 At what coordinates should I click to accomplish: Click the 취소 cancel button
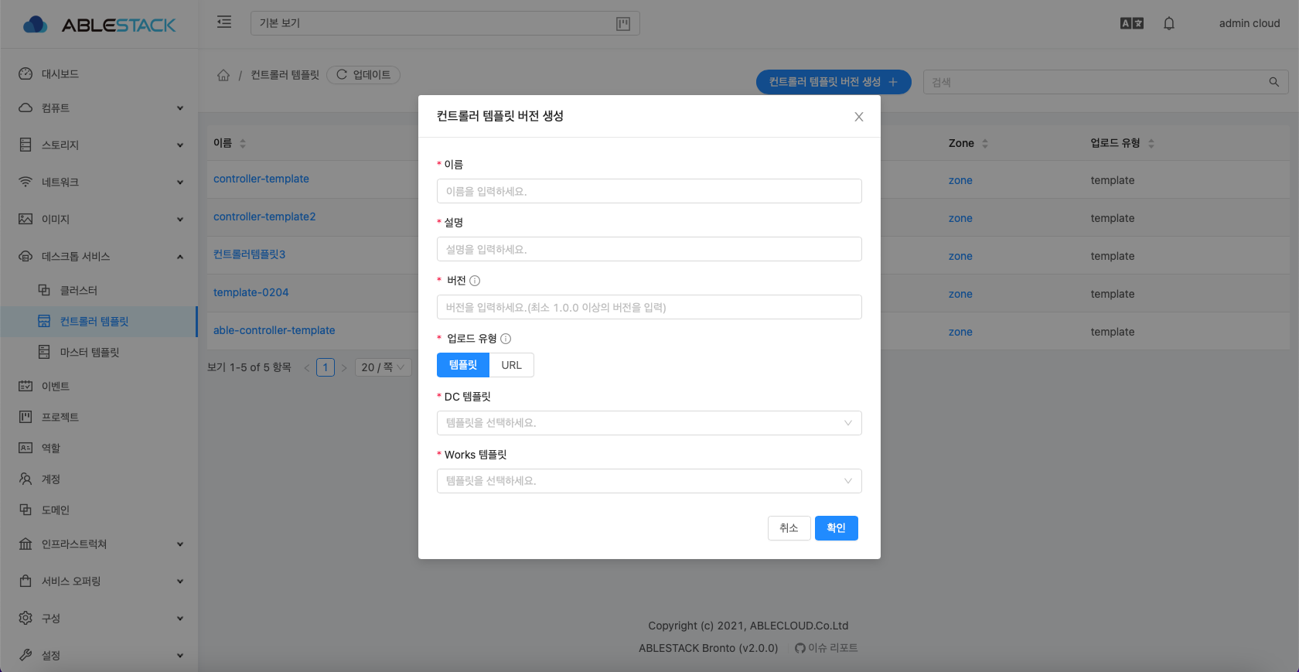(789, 528)
